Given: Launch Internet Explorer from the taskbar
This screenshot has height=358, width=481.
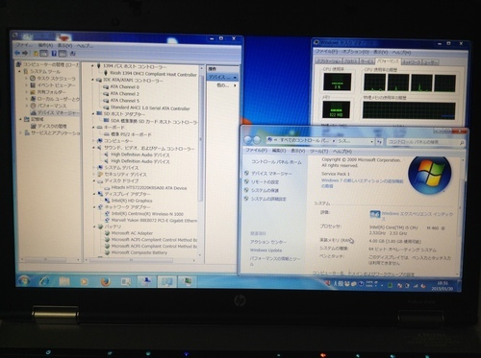Looking at the screenshot, I should click(44, 281).
